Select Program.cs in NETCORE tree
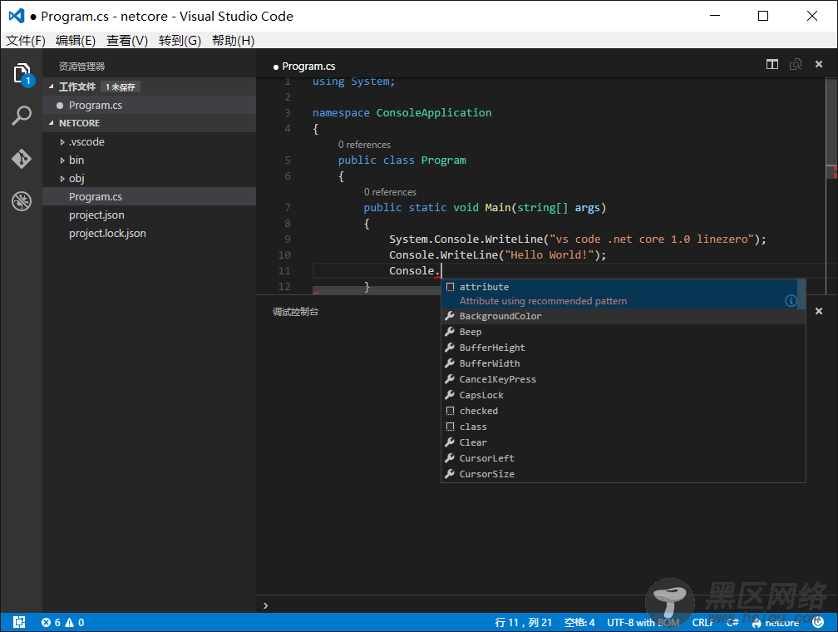The height and width of the screenshot is (632, 838). click(x=149, y=197)
